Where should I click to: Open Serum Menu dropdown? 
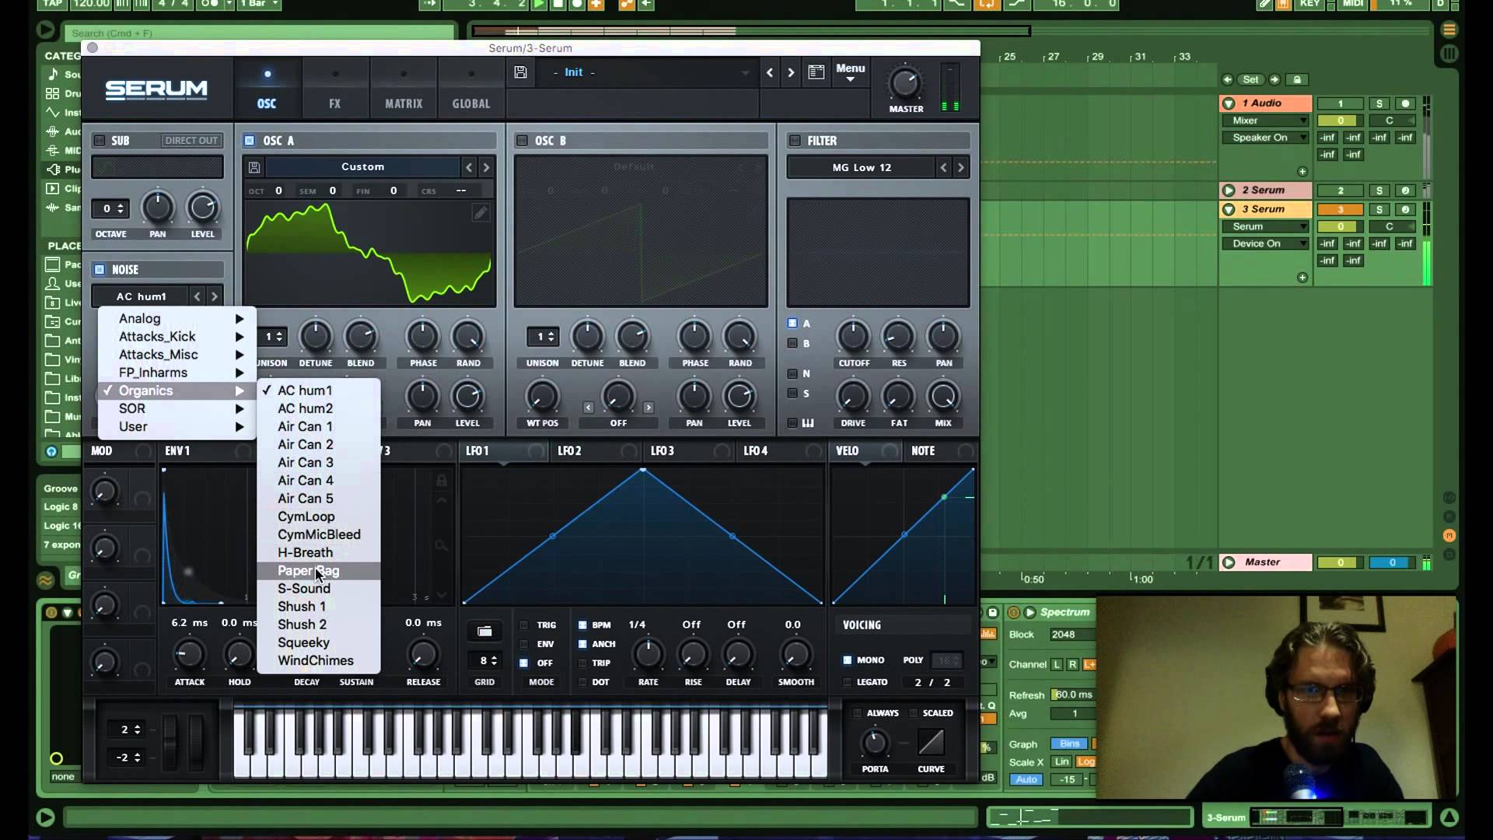[x=850, y=72]
